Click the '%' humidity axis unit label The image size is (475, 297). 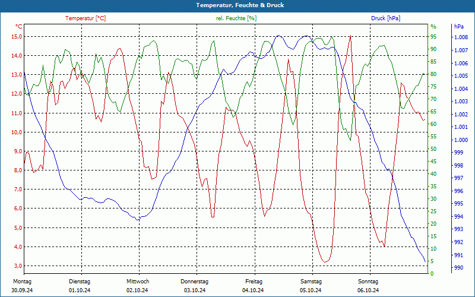[433, 26]
